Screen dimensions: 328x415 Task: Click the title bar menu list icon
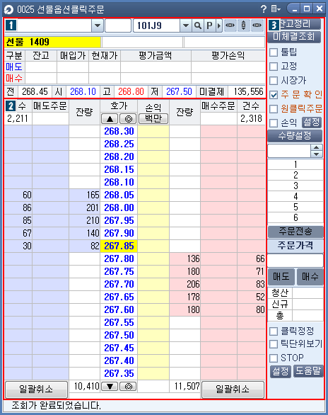(276, 9)
